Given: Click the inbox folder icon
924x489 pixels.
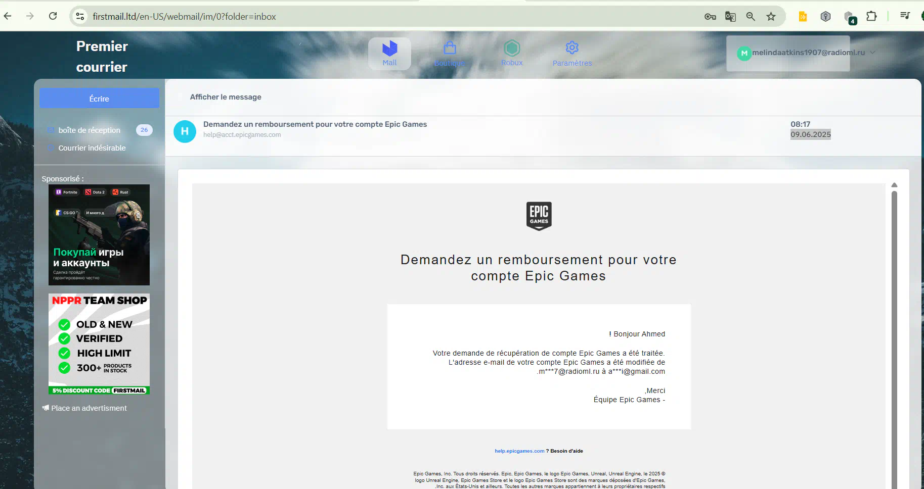Looking at the screenshot, I should pyautogui.click(x=50, y=130).
